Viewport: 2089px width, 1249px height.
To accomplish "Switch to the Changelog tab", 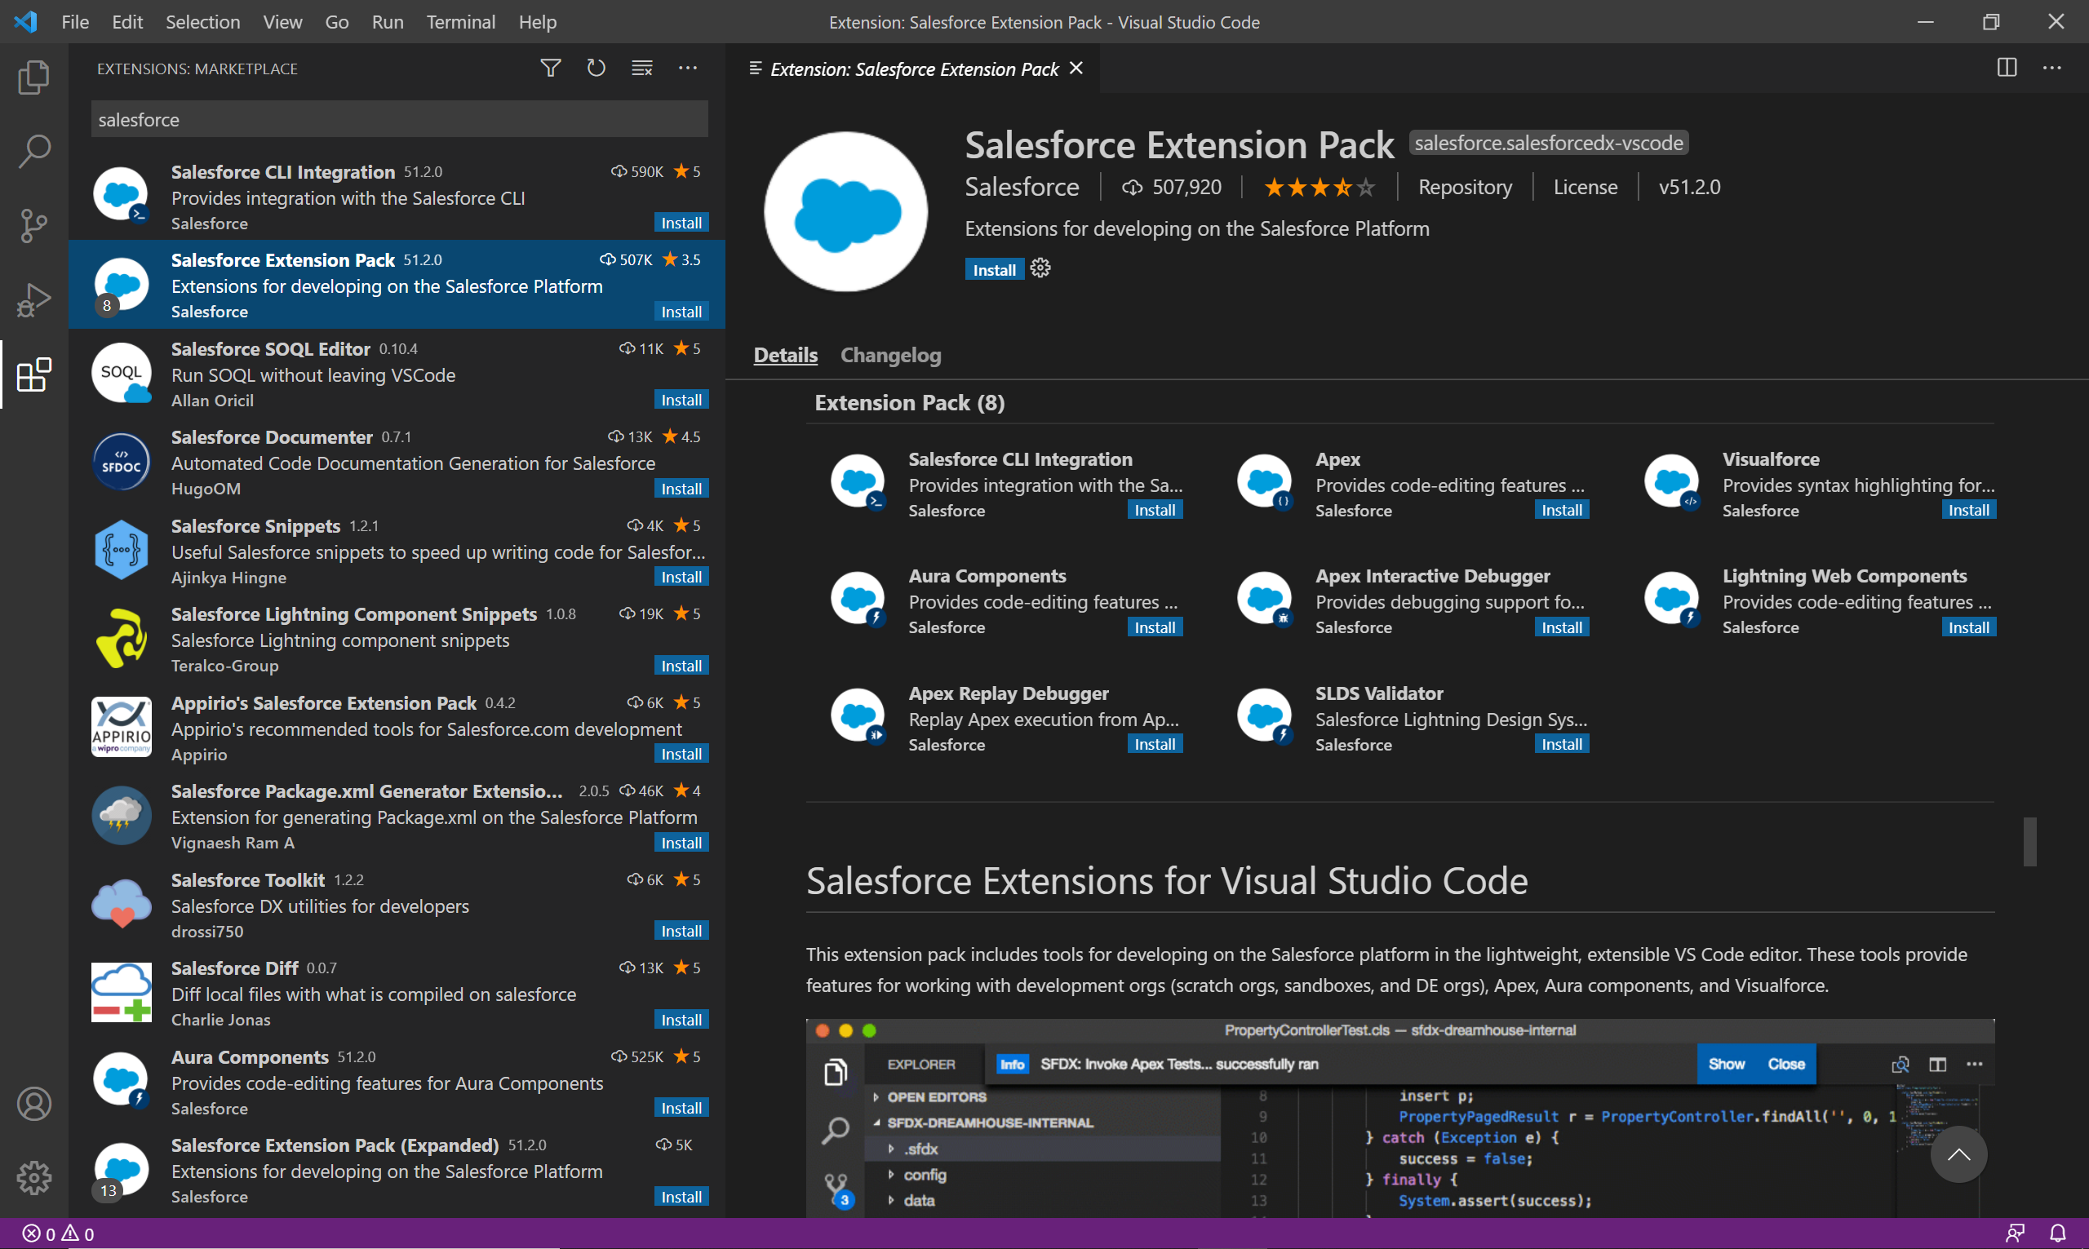I will point(890,355).
